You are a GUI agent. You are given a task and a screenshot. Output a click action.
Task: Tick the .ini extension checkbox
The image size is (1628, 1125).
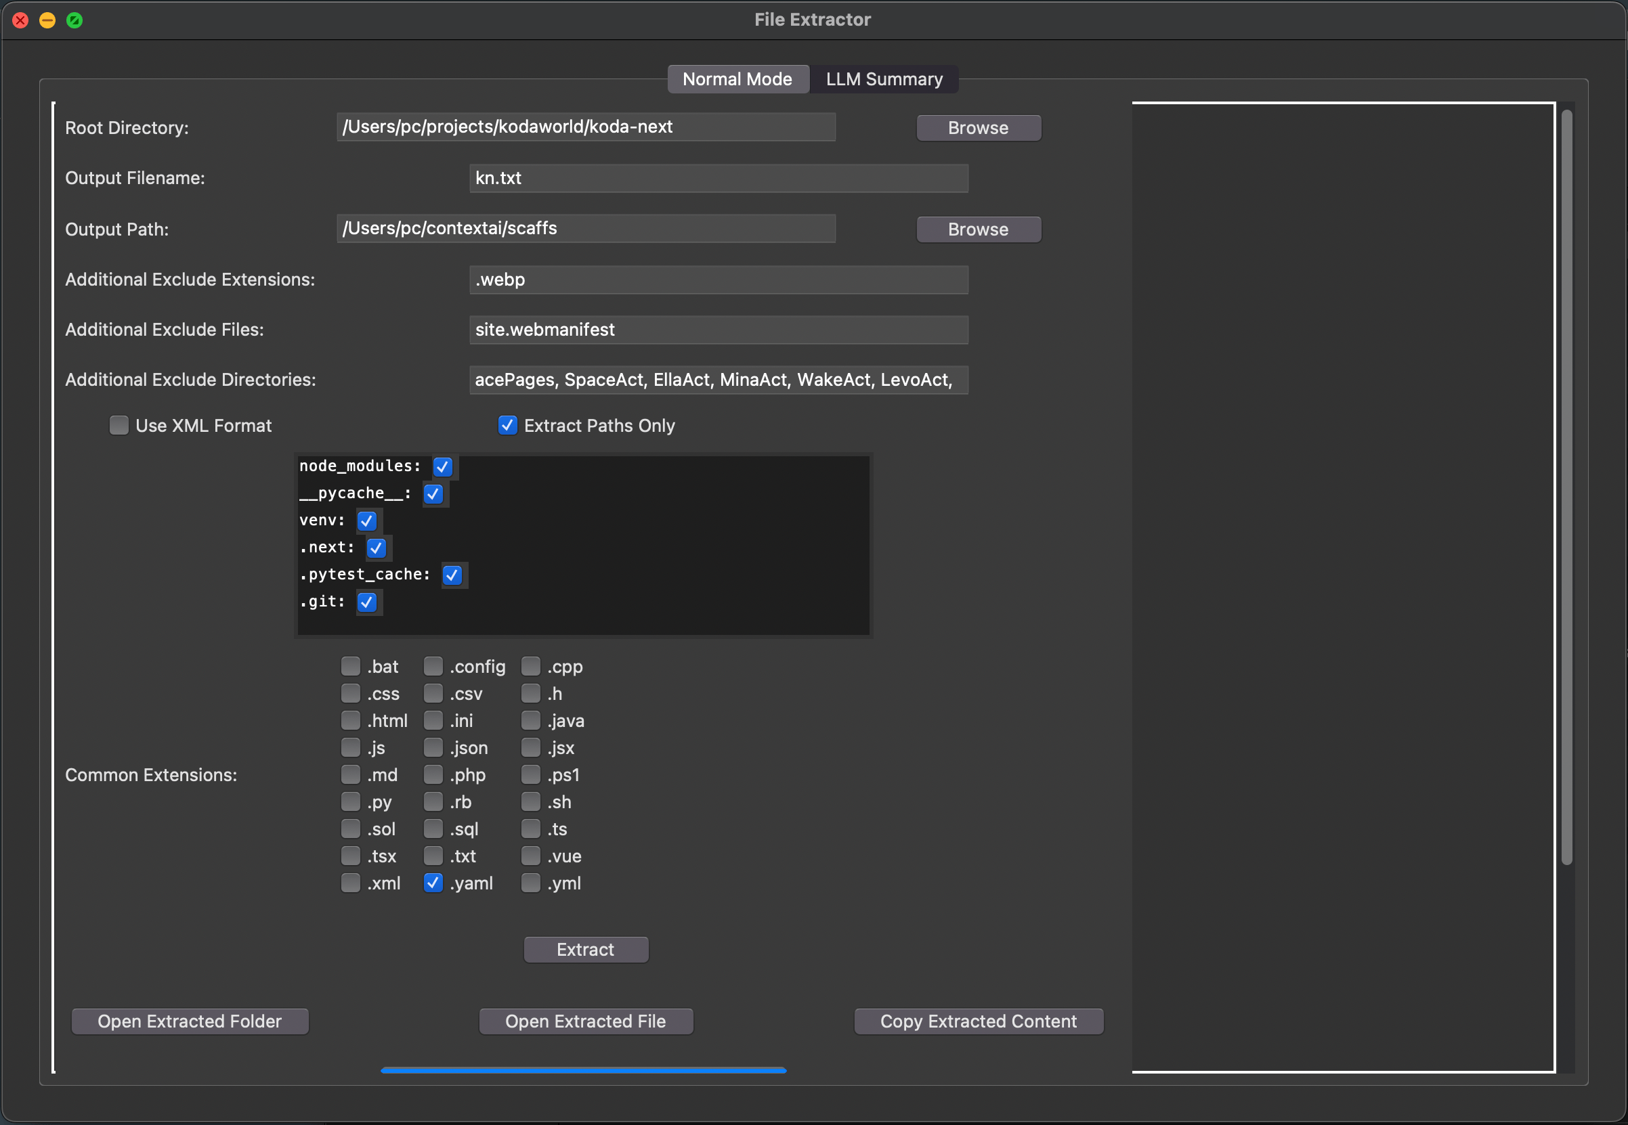(x=433, y=720)
